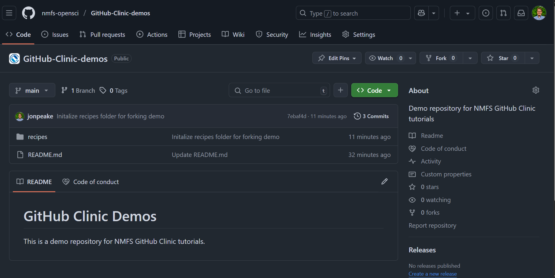
Task: Expand the Fork options arrow
Action: pos(470,58)
